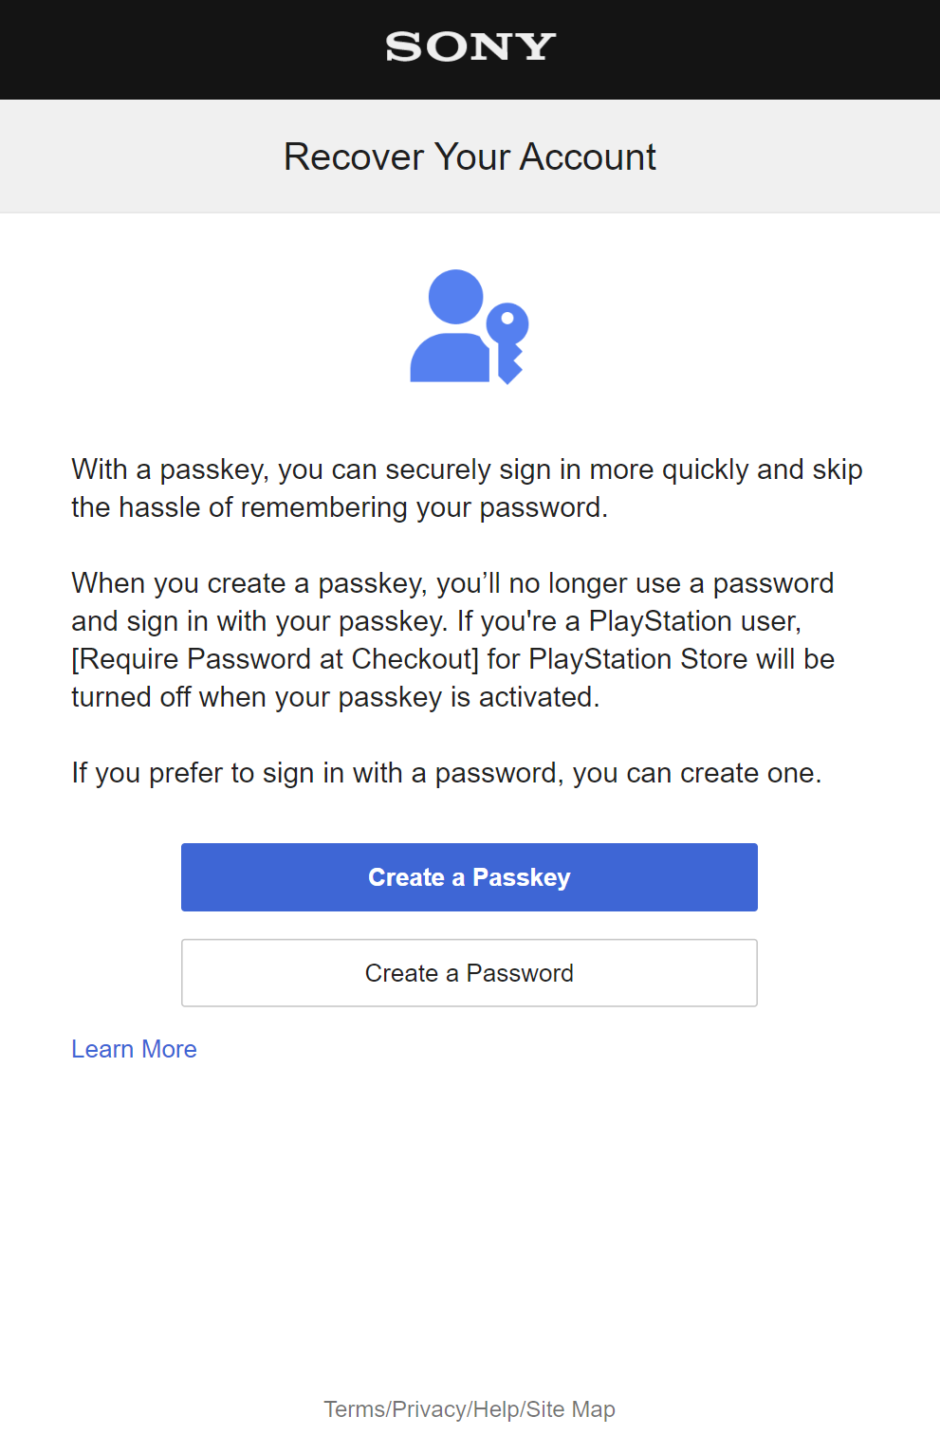Click the Recover Your Account heading
The height and width of the screenshot is (1435, 940).
[x=470, y=156]
